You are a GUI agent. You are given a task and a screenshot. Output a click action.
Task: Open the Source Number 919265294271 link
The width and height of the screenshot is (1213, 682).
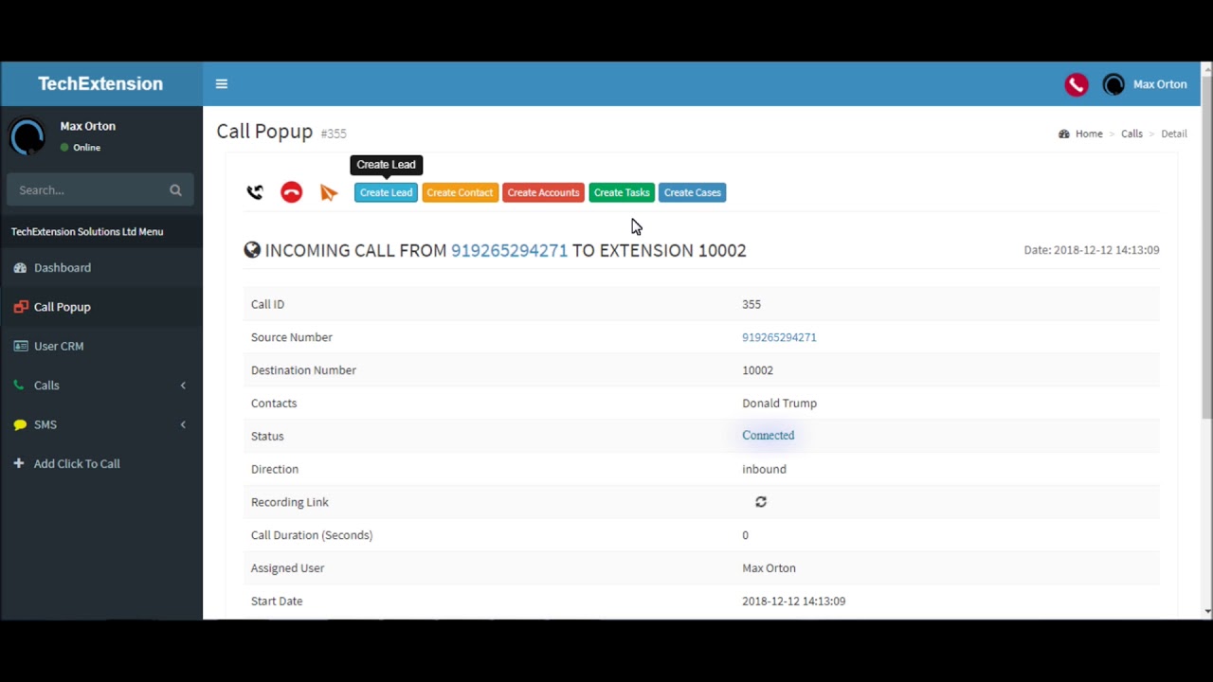tap(779, 337)
